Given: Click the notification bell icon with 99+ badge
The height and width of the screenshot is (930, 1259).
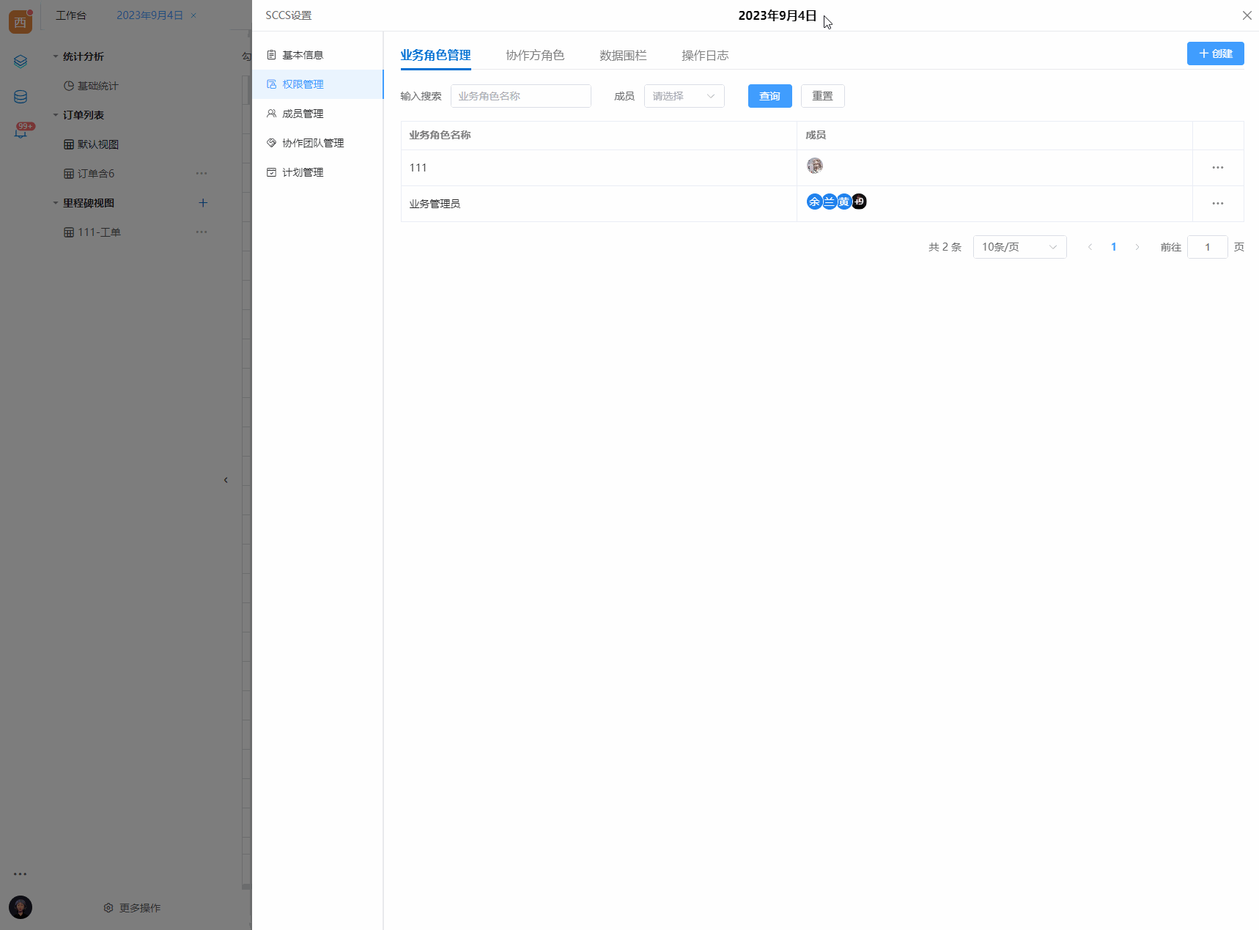Looking at the screenshot, I should pyautogui.click(x=21, y=132).
